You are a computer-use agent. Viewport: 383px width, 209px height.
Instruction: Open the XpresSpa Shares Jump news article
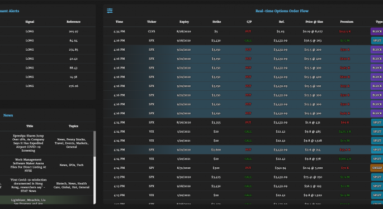point(29,143)
